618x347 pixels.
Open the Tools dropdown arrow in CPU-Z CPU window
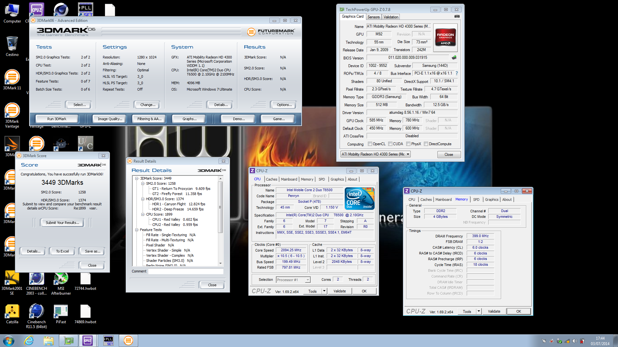324,291
